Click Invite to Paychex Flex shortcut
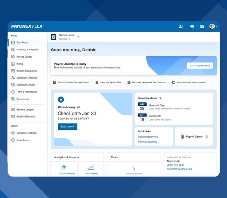This screenshot has height=198, width=227. click(x=108, y=82)
